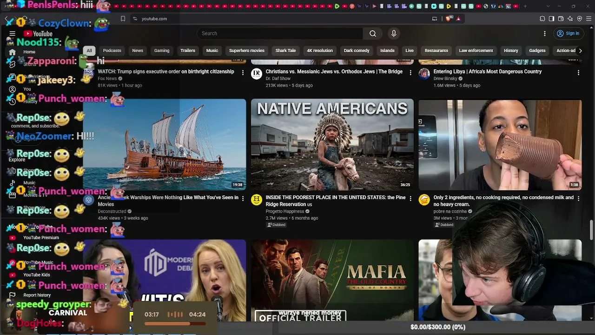Viewport: 595px width, 335px height.
Task: Filter by the Trailers chip
Action: 188,51
